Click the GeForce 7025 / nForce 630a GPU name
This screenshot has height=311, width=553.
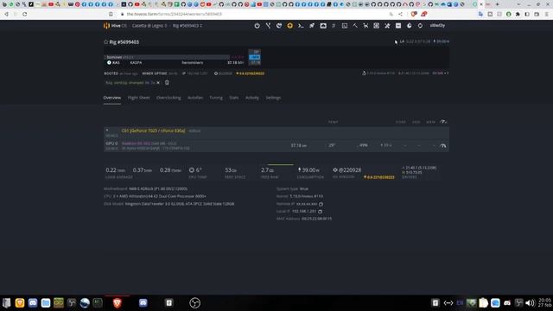coord(154,130)
